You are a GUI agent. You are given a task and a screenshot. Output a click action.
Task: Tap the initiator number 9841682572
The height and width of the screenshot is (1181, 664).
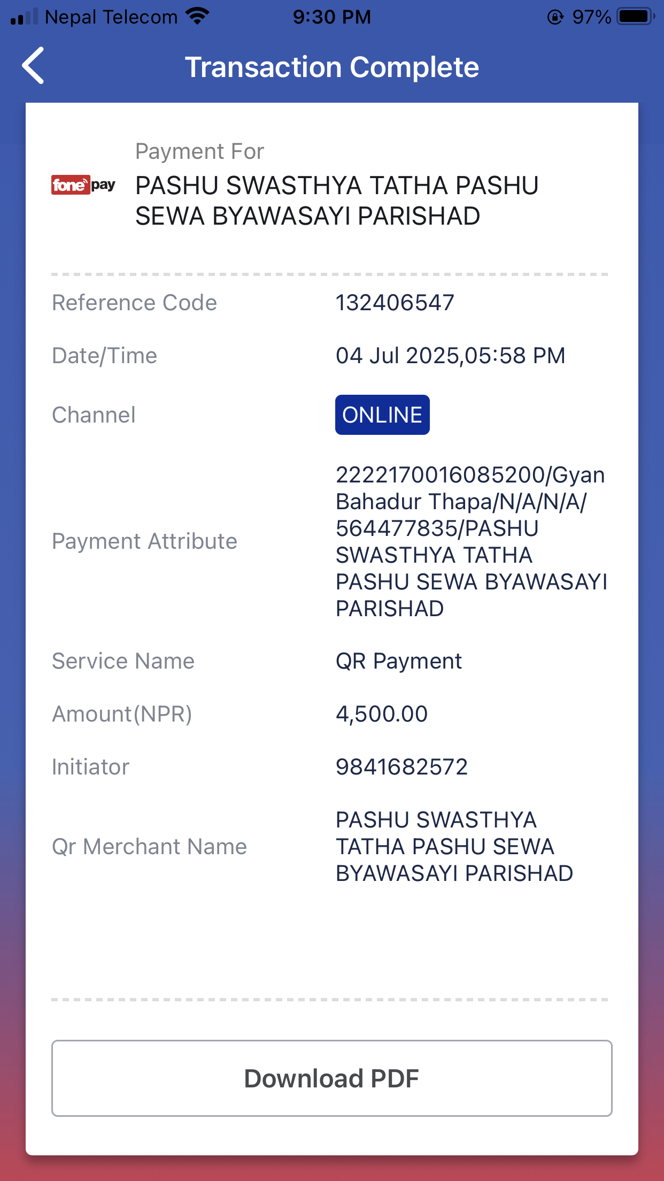402,767
